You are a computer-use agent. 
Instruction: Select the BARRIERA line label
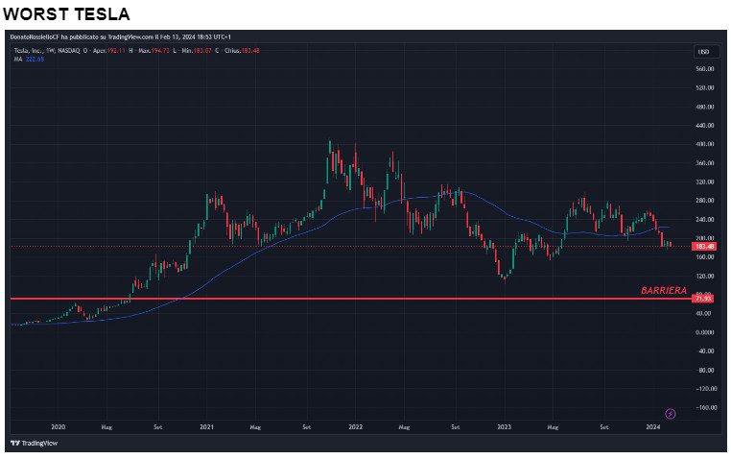664,291
